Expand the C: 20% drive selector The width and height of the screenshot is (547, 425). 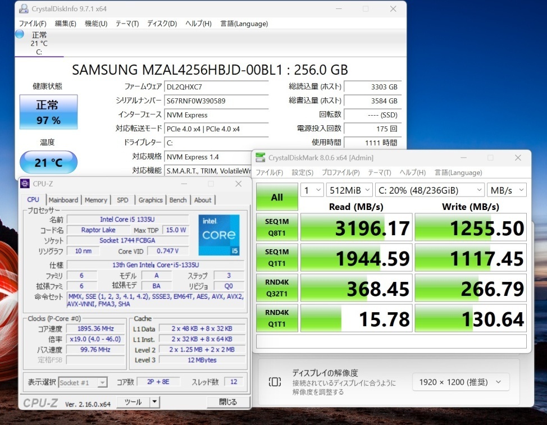(x=429, y=190)
